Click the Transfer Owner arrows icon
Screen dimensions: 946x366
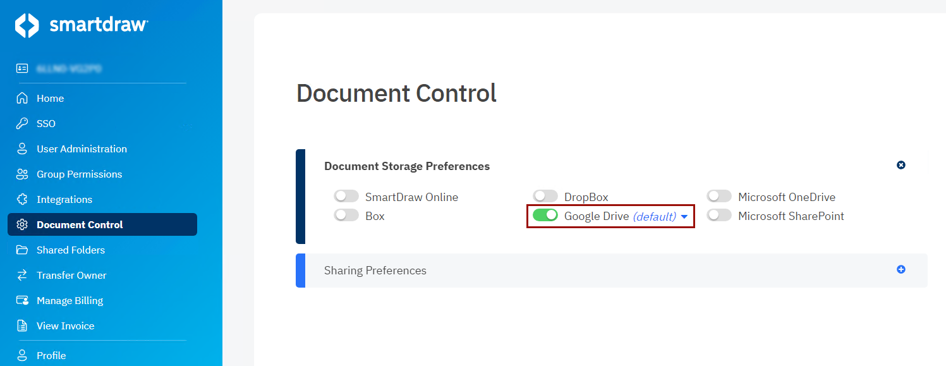(x=22, y=275)
